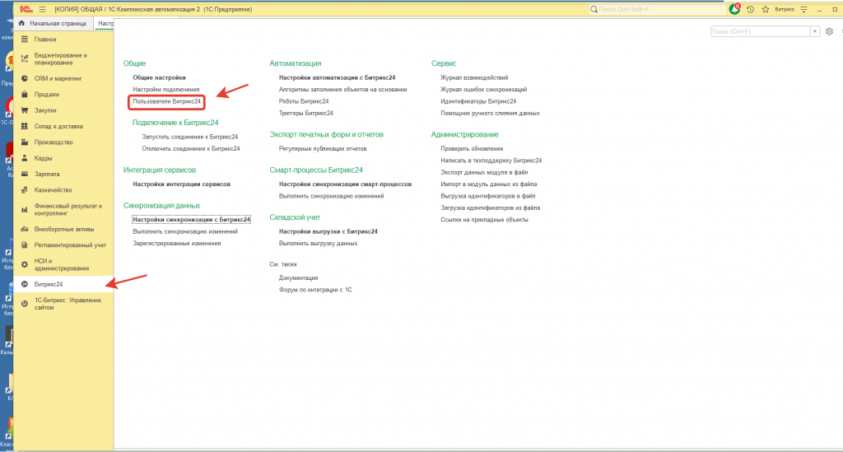Open Пользователи Битрикс24 link
The width and height of the screenshot is (843, 452).
(x=166, y=101)
